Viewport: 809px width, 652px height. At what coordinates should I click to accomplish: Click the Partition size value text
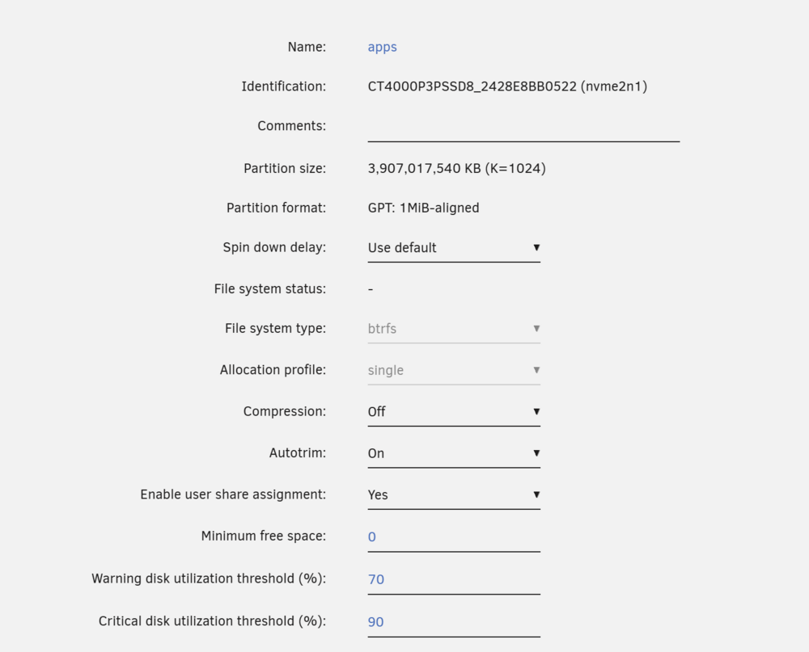(x=456, y=169)
